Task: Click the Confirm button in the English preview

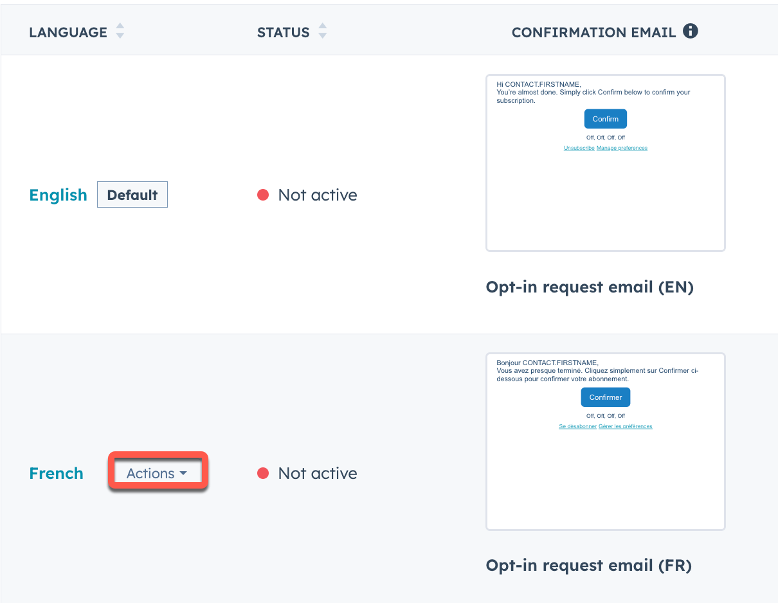Action: point(605,119)
